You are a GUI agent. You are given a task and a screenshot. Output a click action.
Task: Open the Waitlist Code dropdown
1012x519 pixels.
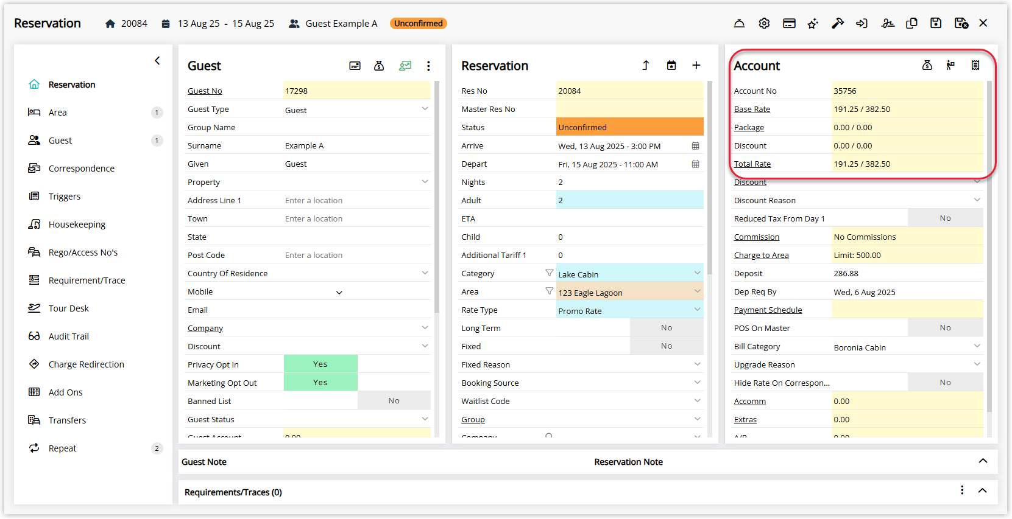tap(697, 401)
